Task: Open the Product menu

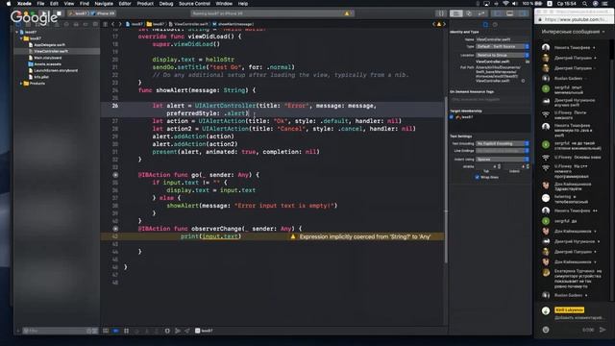Action: (x=145, y=4)
